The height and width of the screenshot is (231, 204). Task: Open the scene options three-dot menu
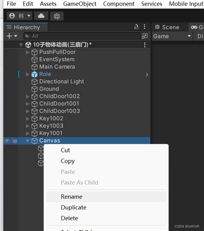click(145, 45)
